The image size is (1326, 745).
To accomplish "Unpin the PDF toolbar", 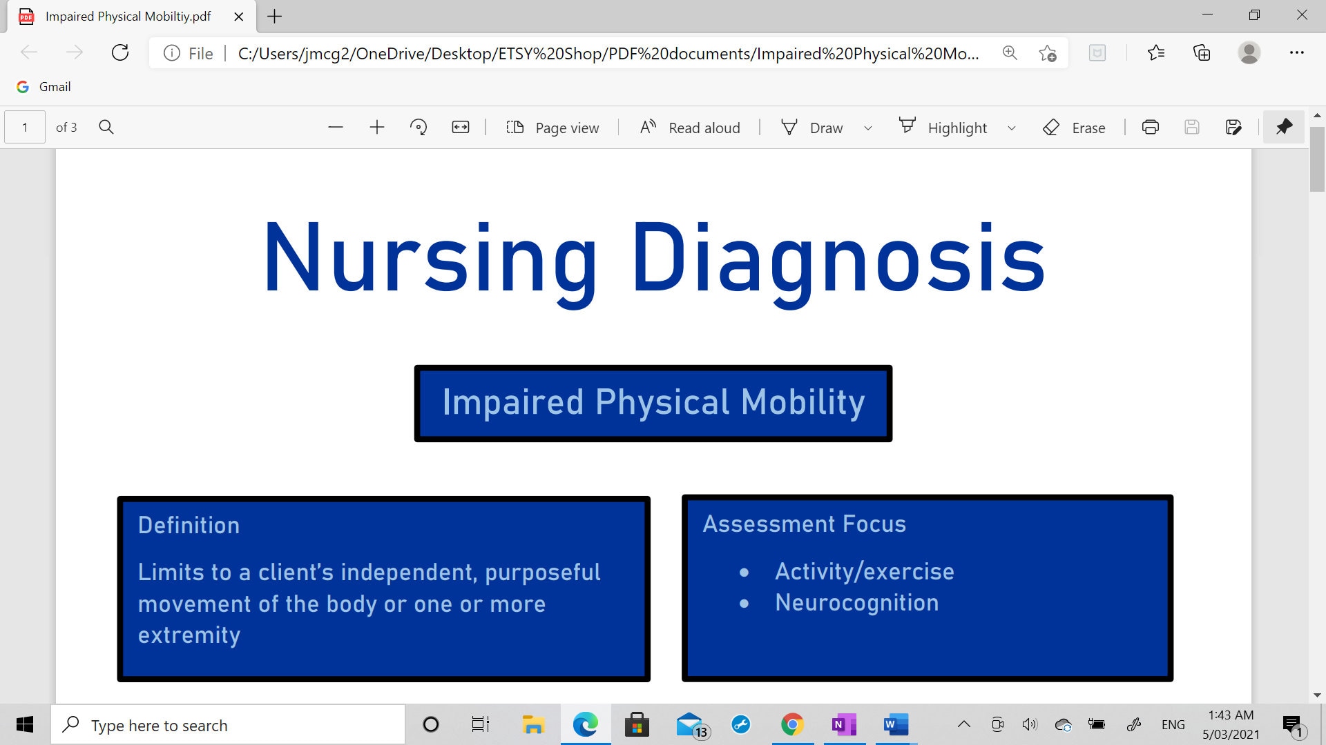I will (x=1284, y=127).
